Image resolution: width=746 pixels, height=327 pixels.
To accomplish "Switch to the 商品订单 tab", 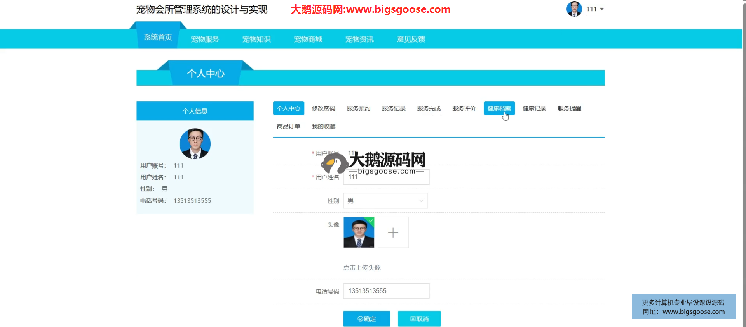I will 288,126.
